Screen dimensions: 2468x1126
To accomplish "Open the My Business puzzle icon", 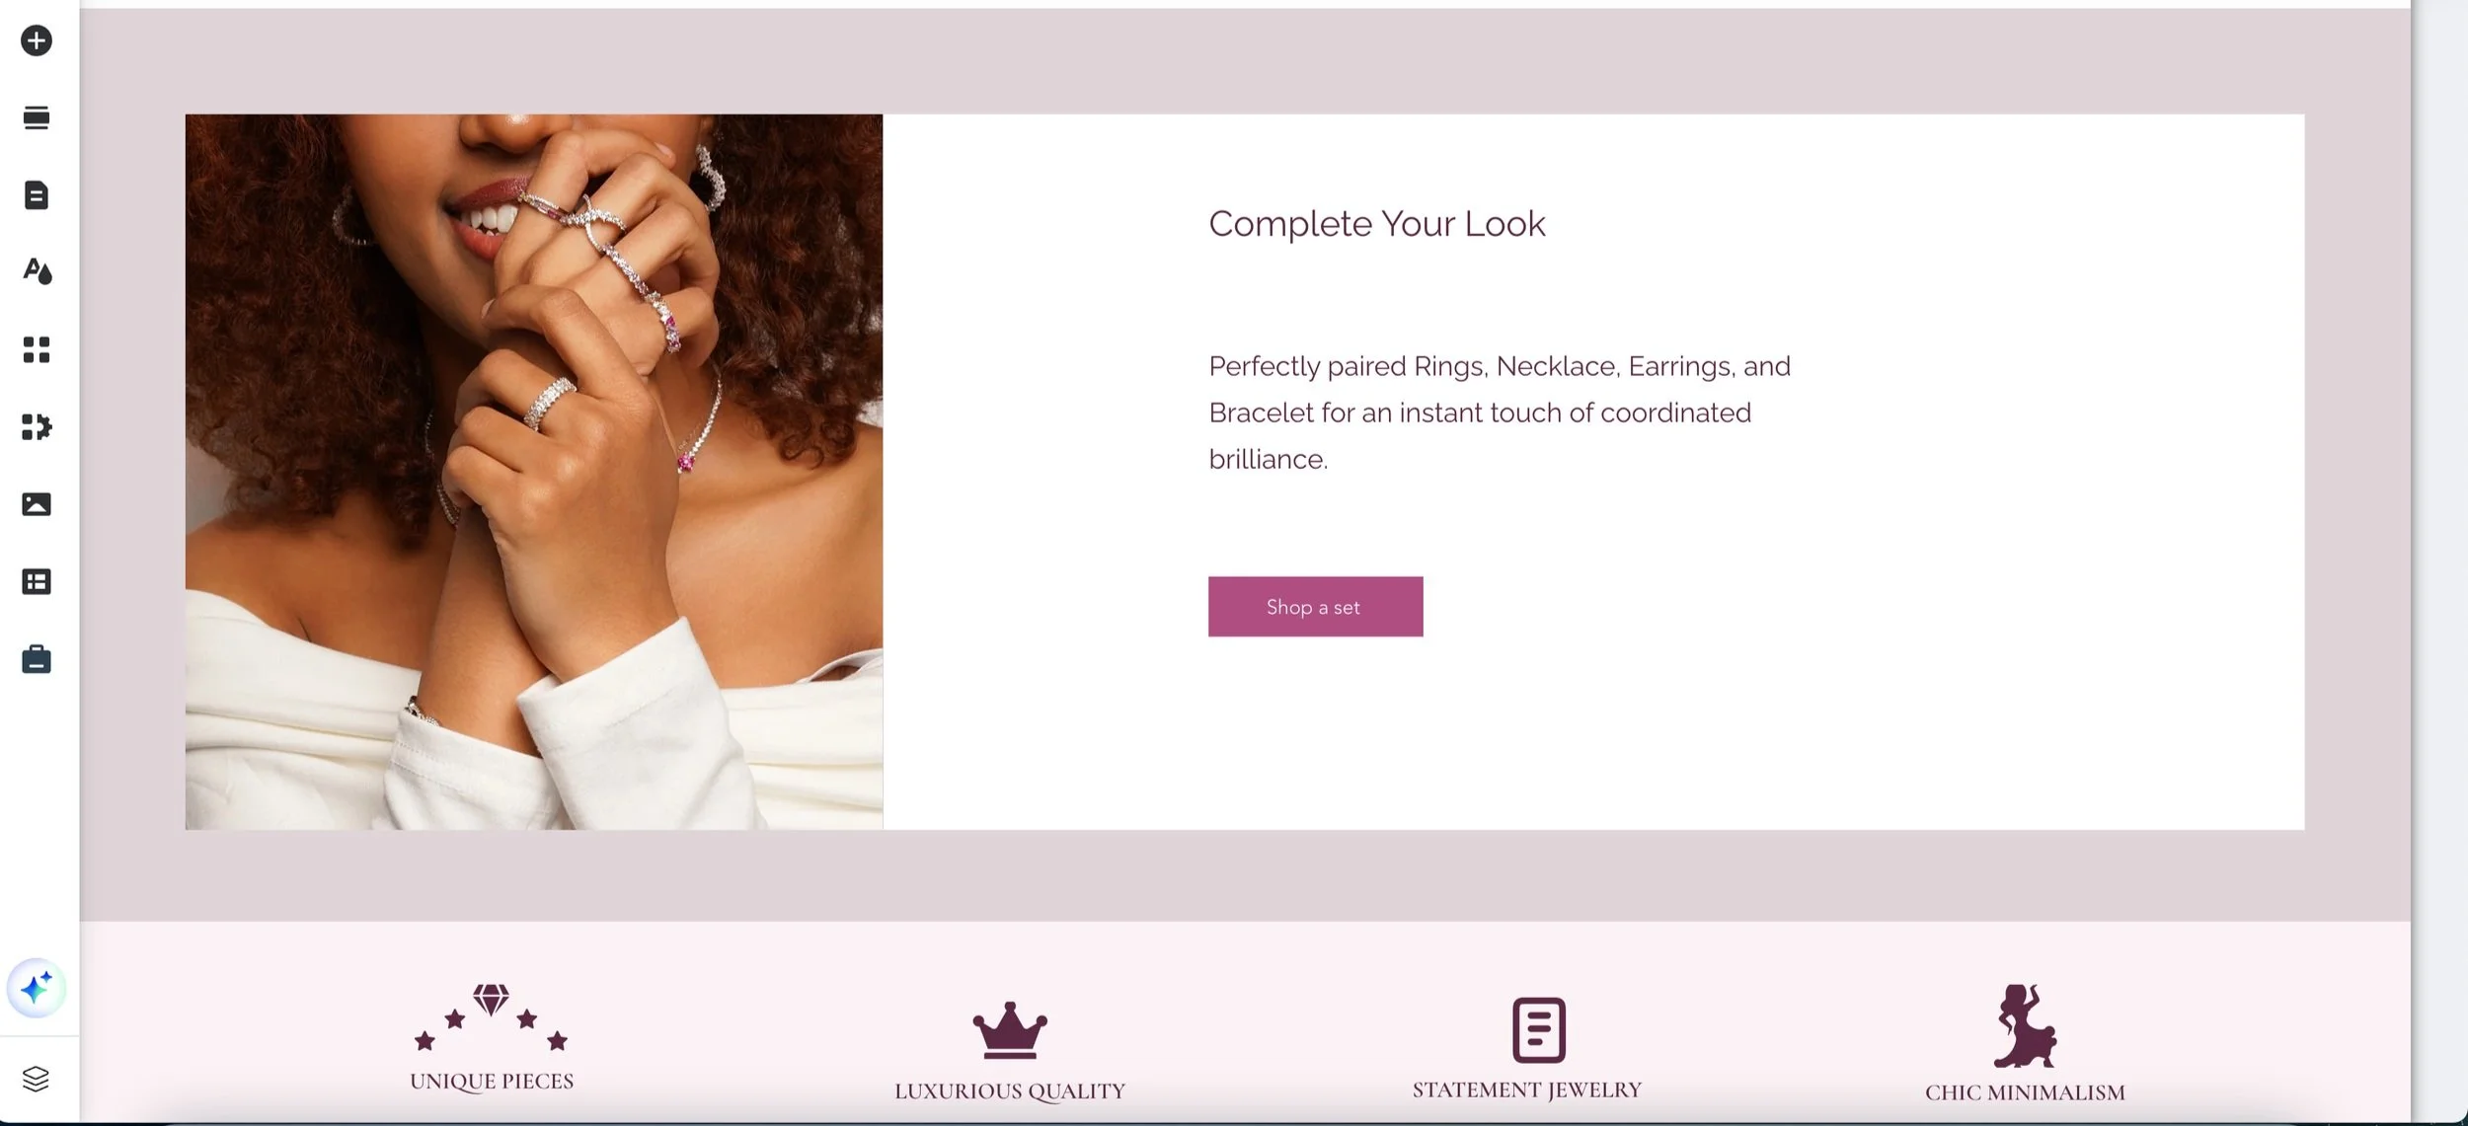I will click(37, 426).
